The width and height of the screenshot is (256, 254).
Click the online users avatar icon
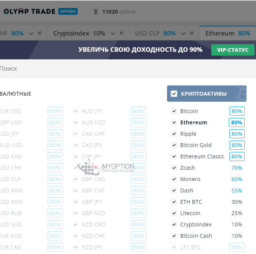point(96,12)
